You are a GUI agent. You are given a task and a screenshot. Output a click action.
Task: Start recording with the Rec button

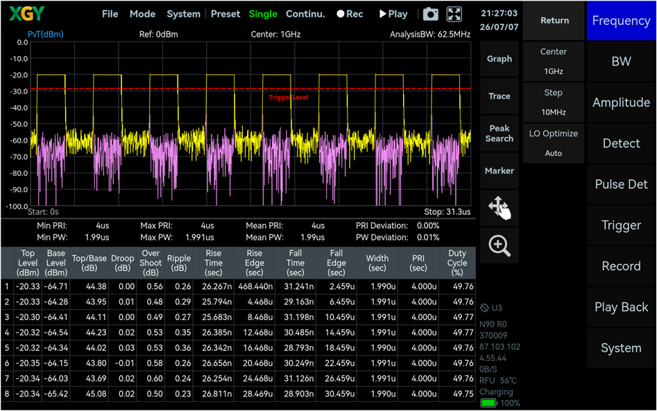pyautogui.click(x=350, y=14)
